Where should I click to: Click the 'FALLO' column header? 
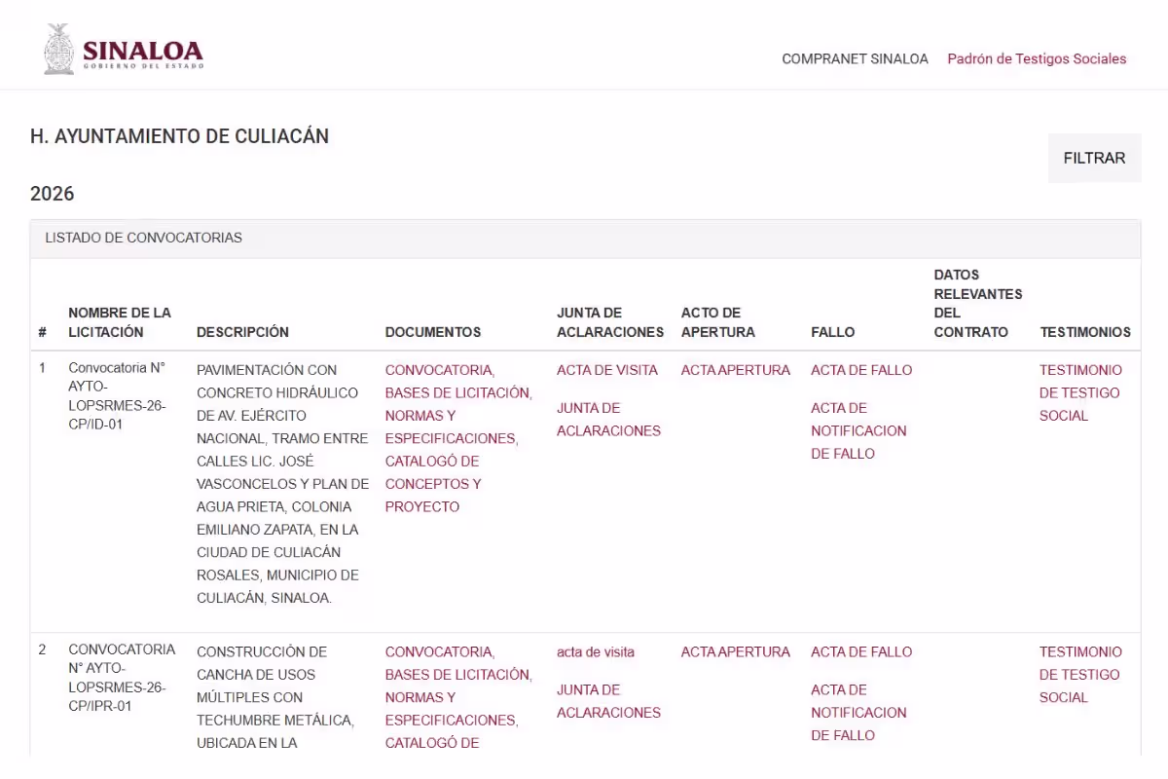pos(833,332)
